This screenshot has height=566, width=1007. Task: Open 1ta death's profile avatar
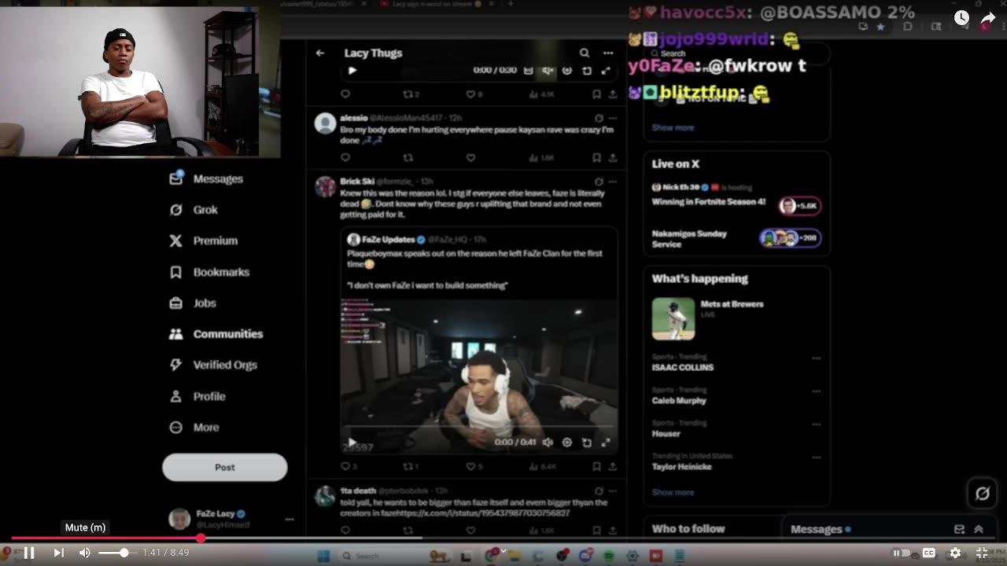point(325,496)
